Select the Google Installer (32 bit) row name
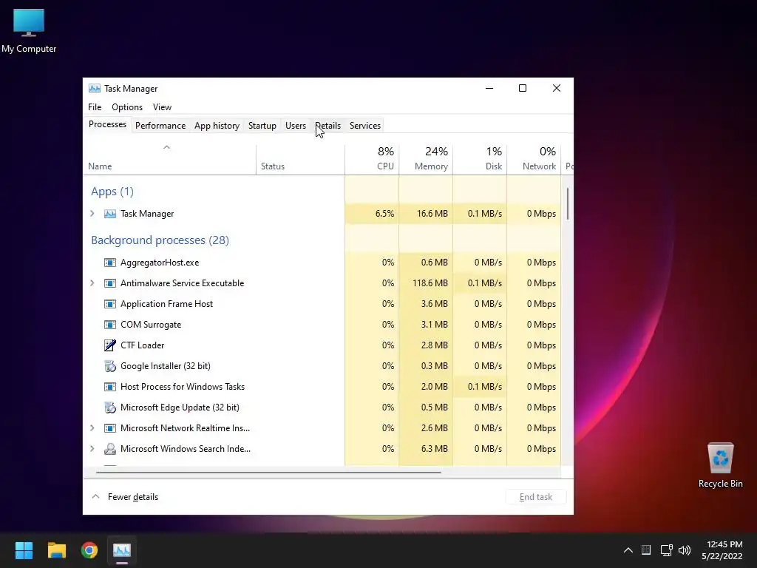Viewport: 757px width, 568px height. point(165,366)
